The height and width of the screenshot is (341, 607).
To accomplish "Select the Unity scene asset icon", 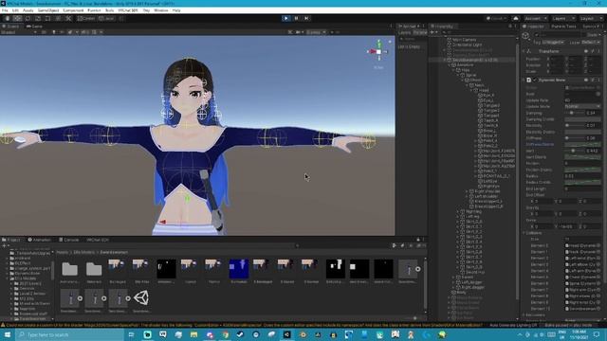I will [x=141, y=298].
